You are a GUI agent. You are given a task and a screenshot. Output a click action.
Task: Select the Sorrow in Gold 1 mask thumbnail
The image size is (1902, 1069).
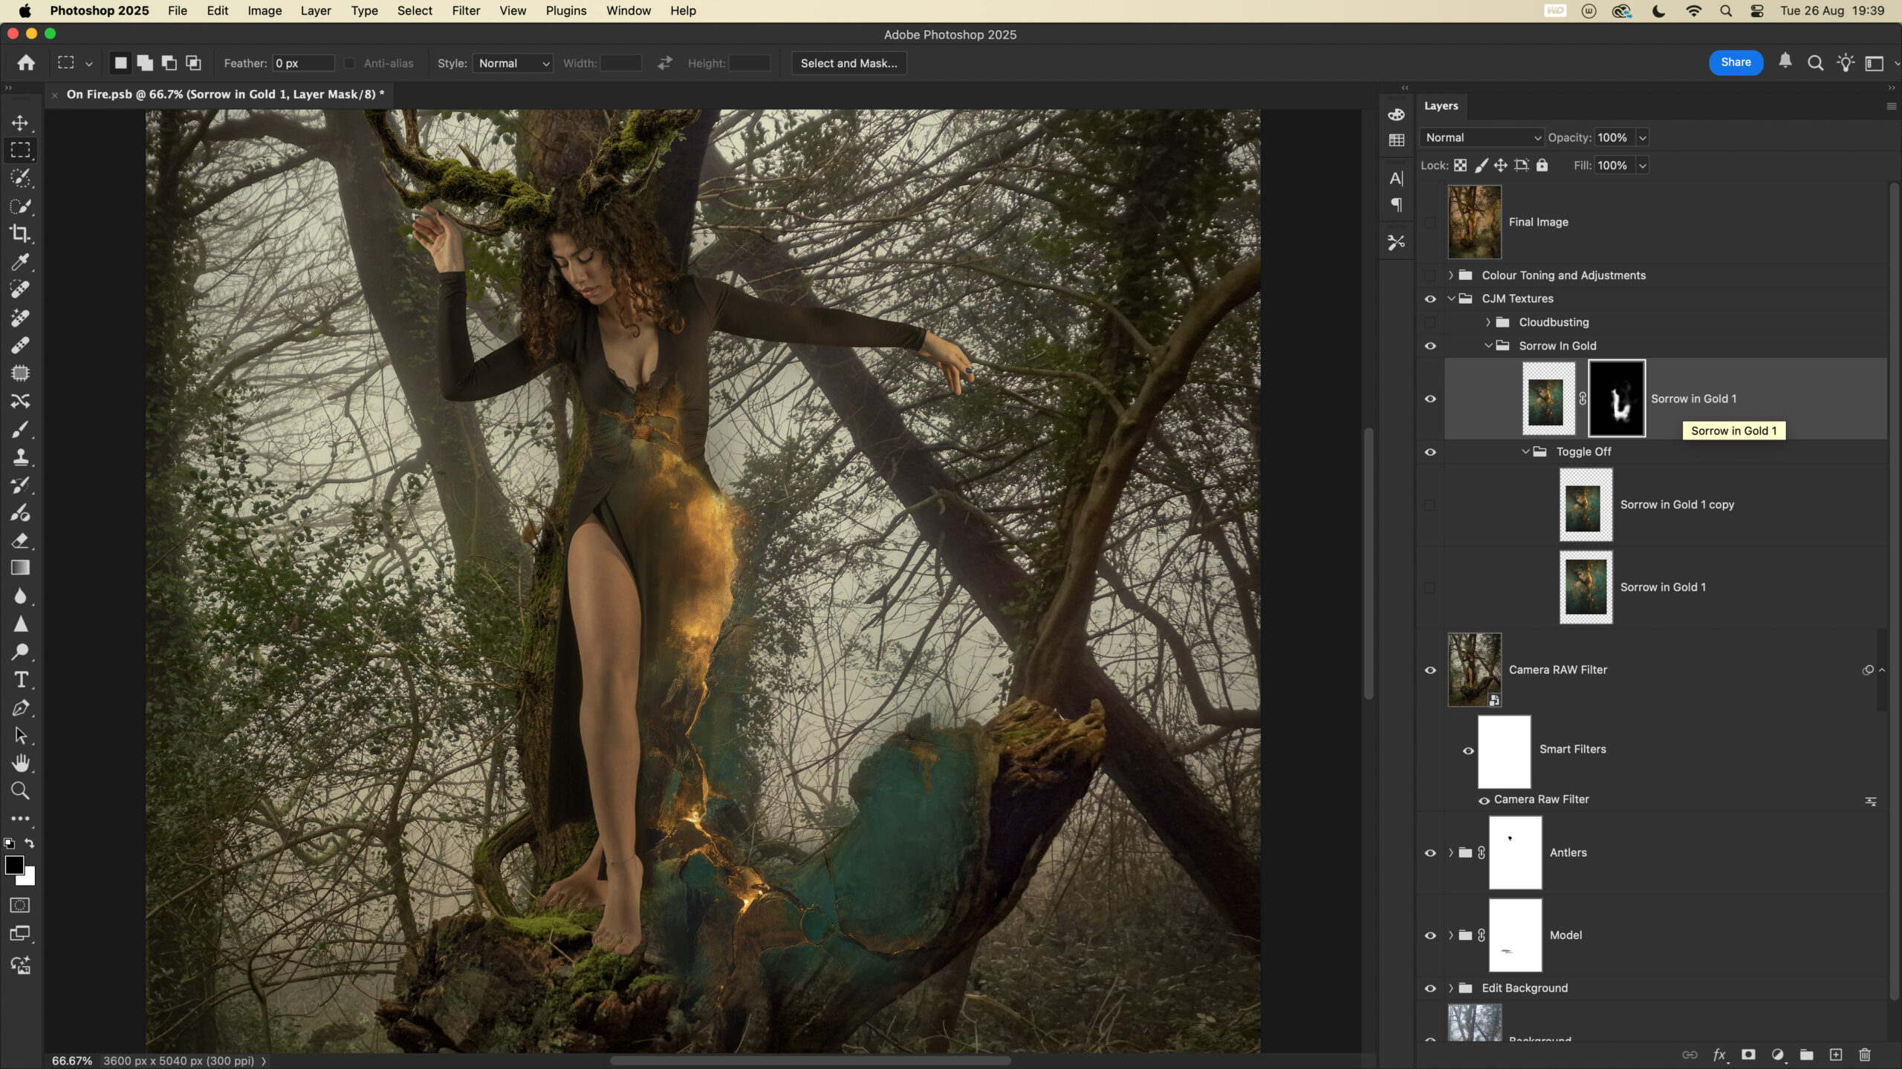(1616, 399)
